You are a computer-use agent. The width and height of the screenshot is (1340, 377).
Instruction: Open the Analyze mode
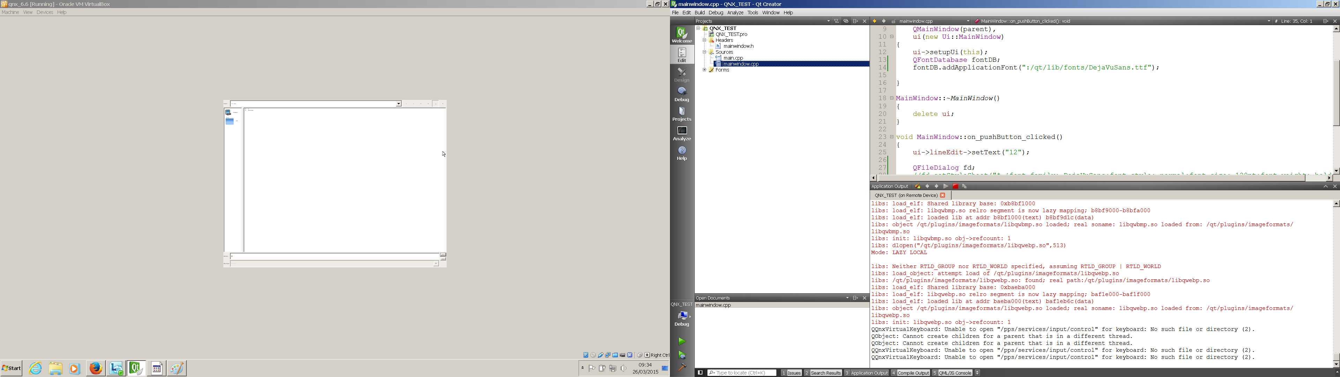682,133
